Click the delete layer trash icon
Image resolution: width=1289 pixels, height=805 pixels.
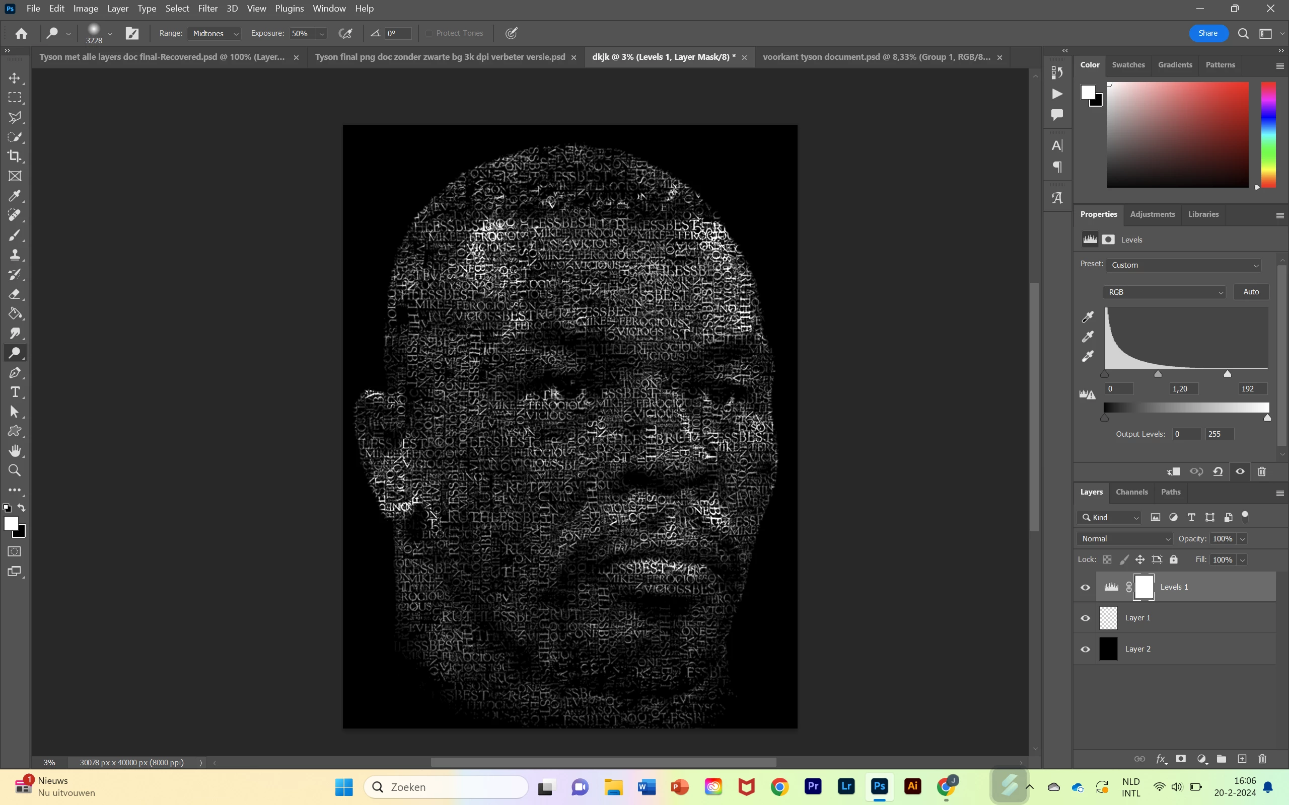(1262, 759)
